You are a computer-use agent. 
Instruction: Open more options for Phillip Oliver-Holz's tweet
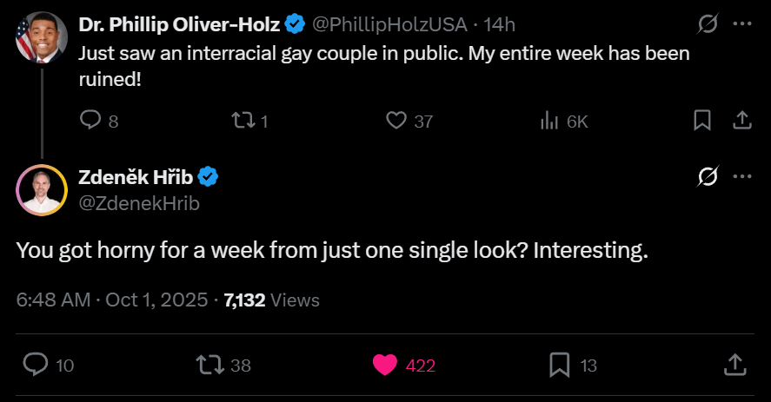click(742, 24)
